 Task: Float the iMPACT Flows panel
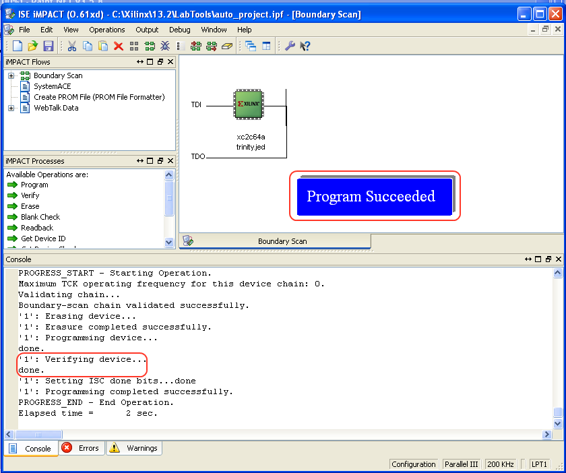(x=160, y=62)
